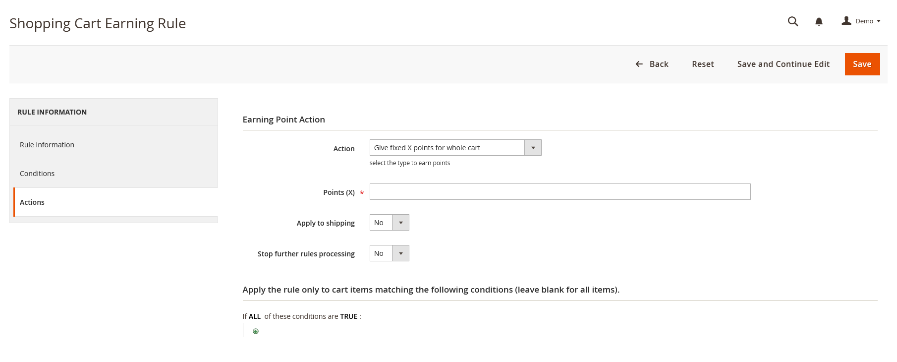Click the Reset button
The height and width of the screenshot is (362, 897).
[703, 64]
